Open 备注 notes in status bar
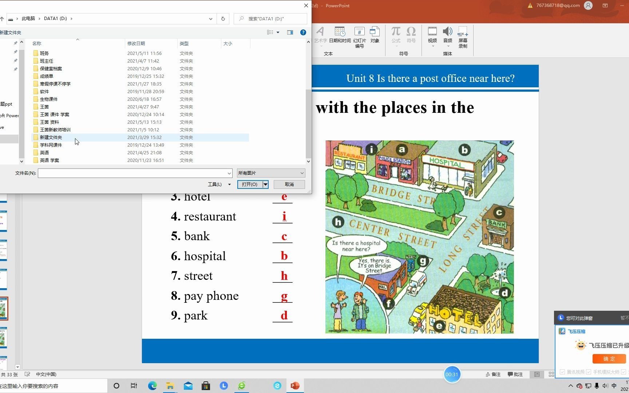The image size is (629, 393). (x=493, y=374)
